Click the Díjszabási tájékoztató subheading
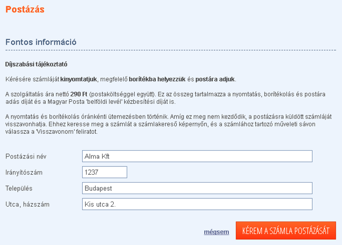Screen dimensions: 342x245 pos(36,65)
